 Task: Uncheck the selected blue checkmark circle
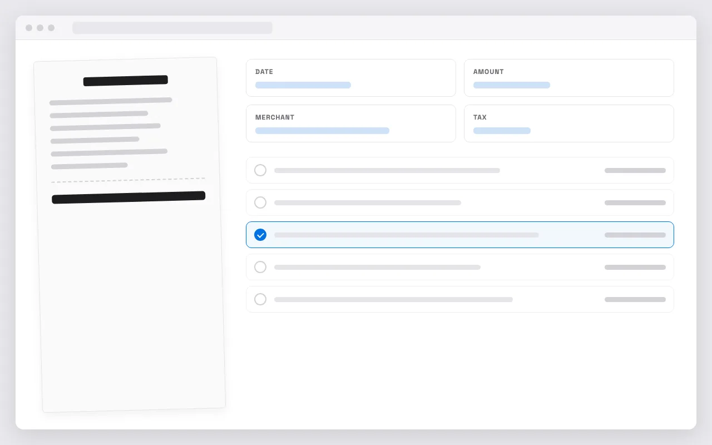(x=260, y=235)
